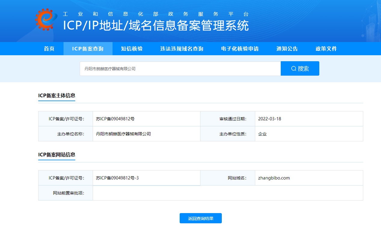Viewport: 381px width, 229px height.
Task: Click the ICP备案网站信息 section heading
Action: tap(57, 155)
